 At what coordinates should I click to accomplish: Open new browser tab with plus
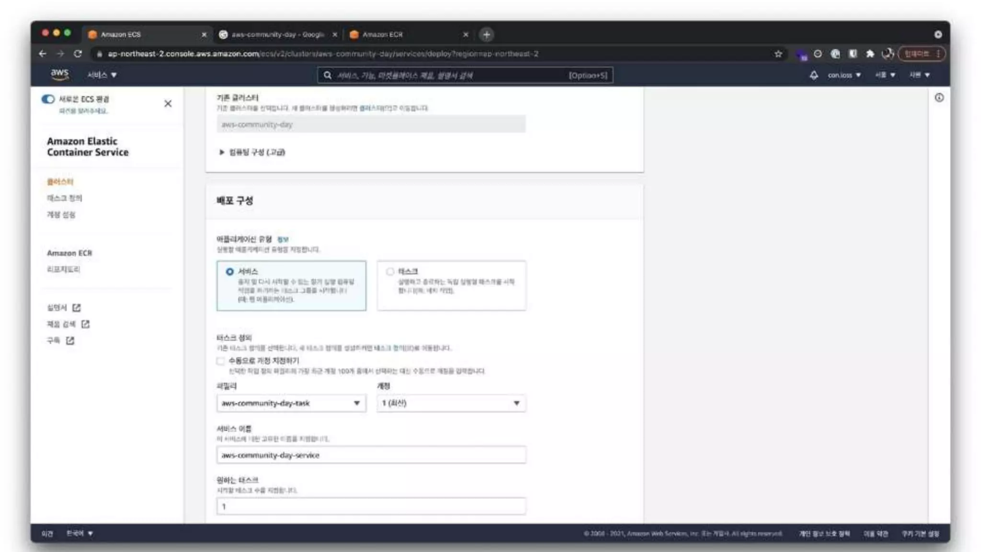486,34
